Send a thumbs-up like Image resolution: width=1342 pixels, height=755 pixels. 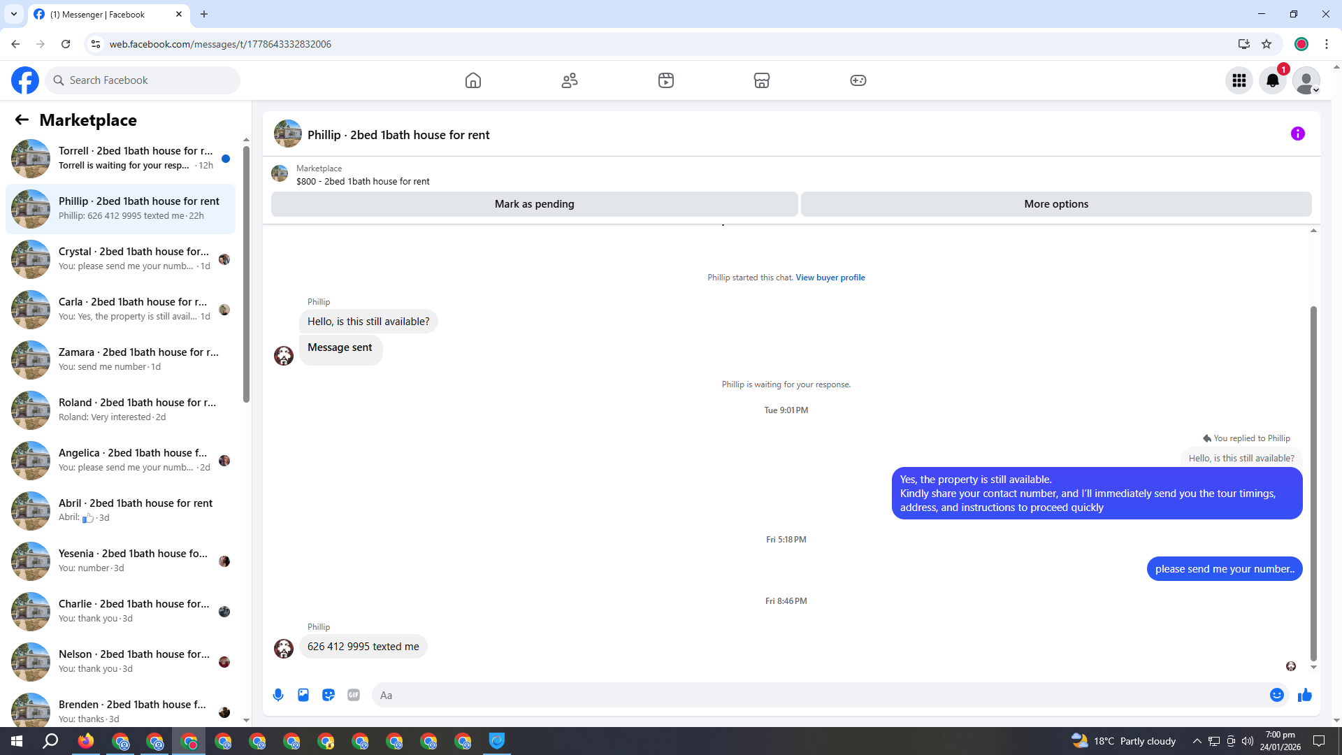[x=1305, y=695]
